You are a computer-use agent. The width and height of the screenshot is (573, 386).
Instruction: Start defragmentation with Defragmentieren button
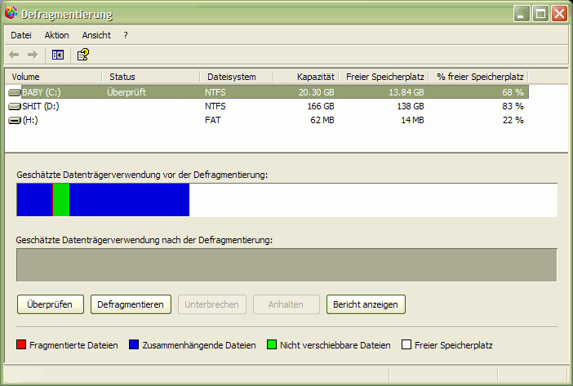[x=131, y=304]
